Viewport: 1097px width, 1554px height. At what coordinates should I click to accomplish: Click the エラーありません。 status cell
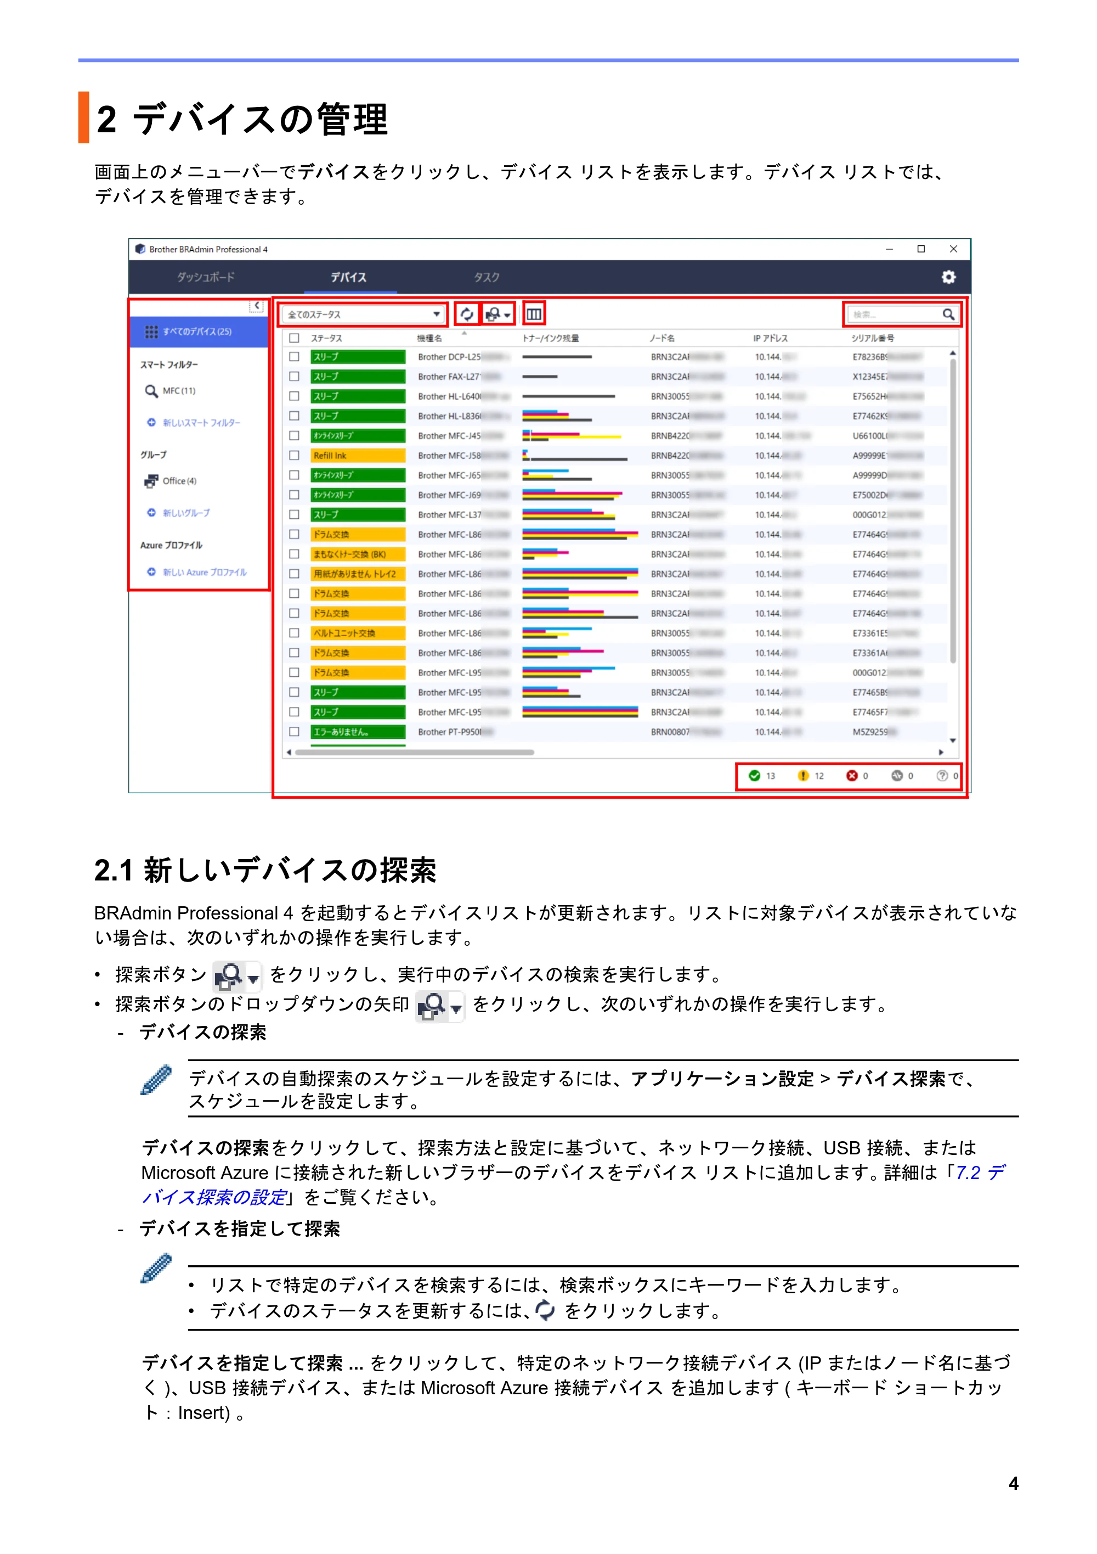pyautogui.click(x=358, y=732)
